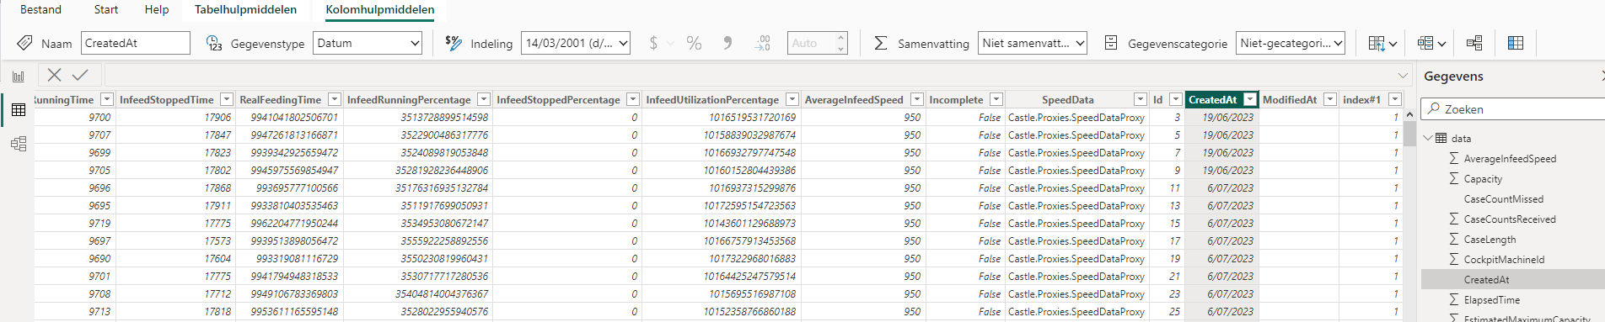Open filter dropdown on Id column
This screenshot has width=1605, height=322.
pyautogui.click(x=1176, y=99)
